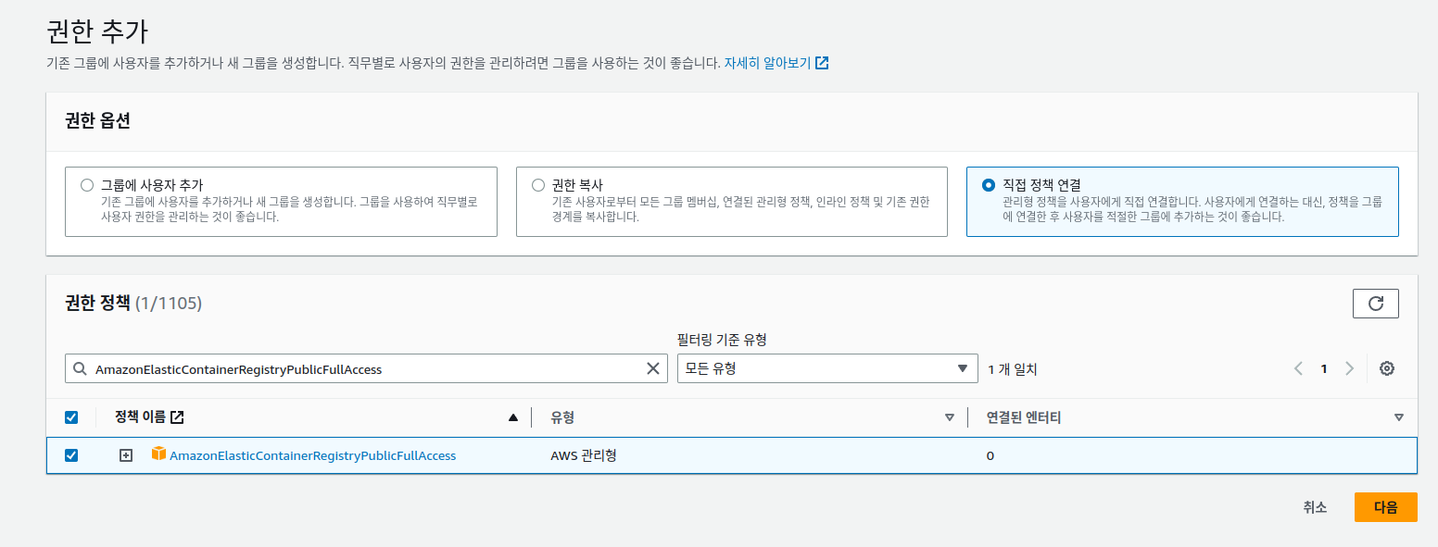The height and width of the screenshot is (547, 1438).
Task: Open the table preferences gear icon
Action: tap(1387, 368)
